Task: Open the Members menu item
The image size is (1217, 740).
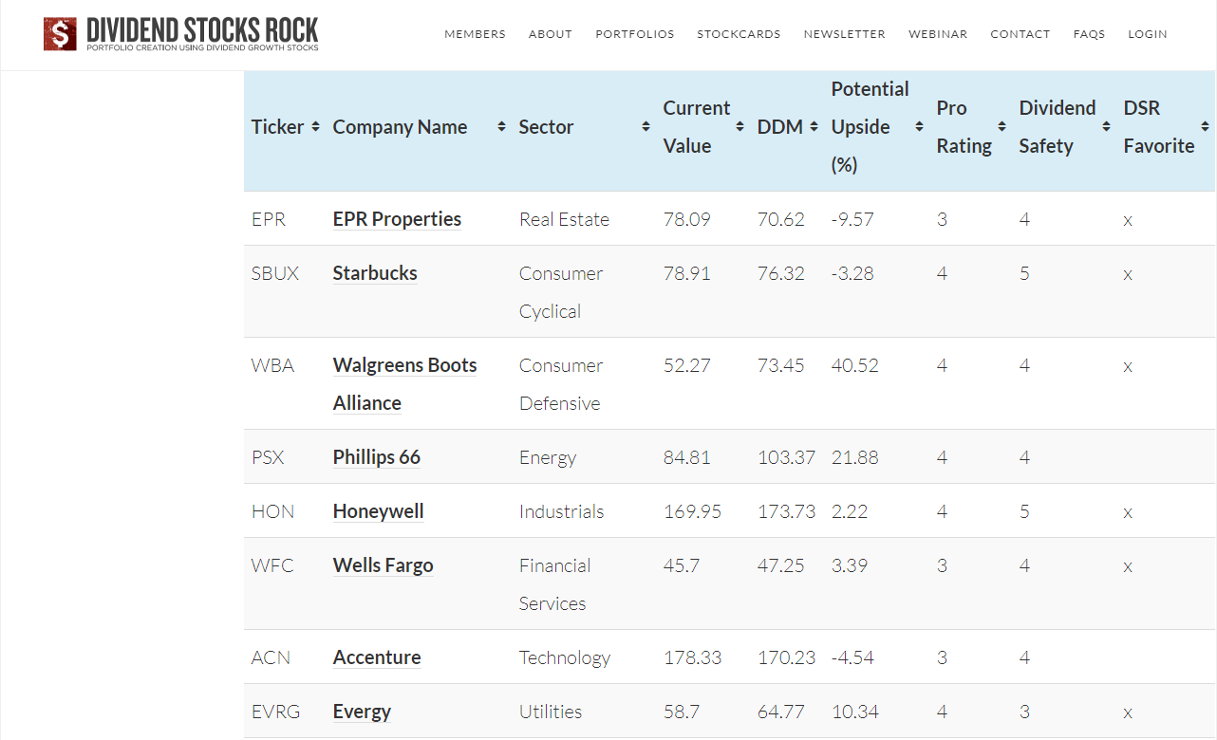Action: tap(475, 34)
